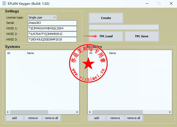This screenshot has width=177, height=127.
Task: Click the EPLAN Keygen title bar icon
Action: (x=4, y=4)
